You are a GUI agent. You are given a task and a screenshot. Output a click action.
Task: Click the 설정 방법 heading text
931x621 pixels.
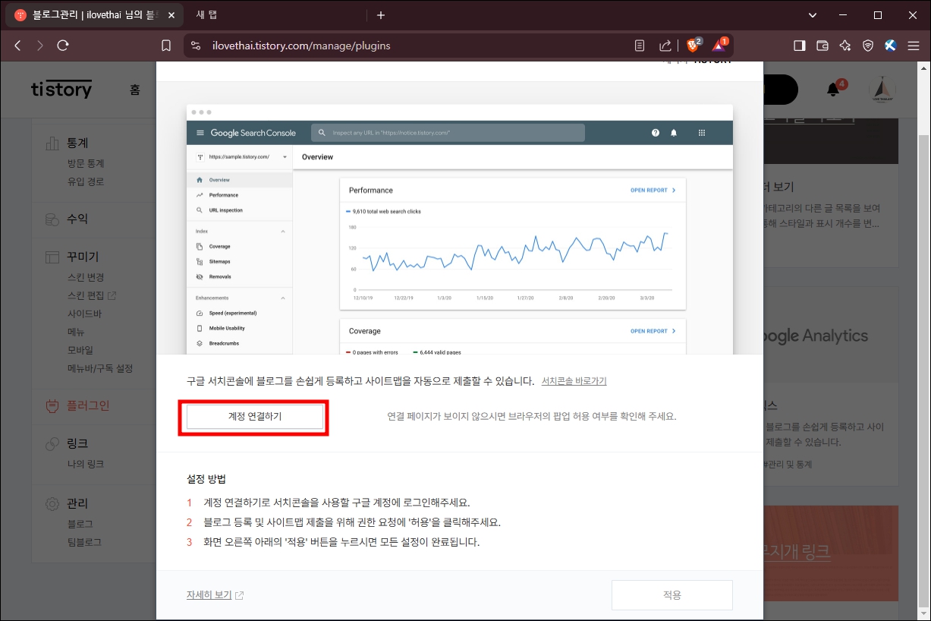(x=206, y=479)
